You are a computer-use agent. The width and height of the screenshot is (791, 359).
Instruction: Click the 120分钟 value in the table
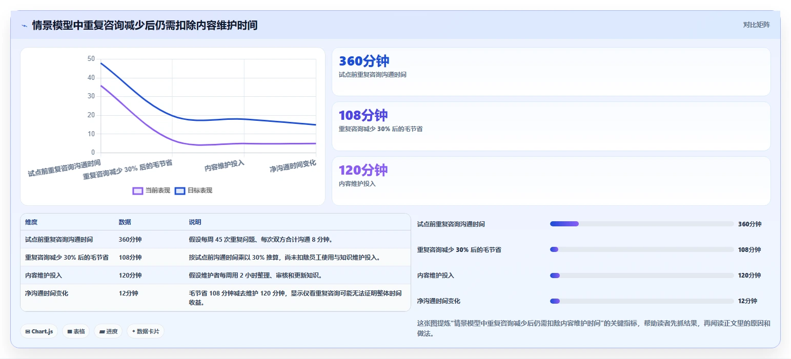pos(130,275)
